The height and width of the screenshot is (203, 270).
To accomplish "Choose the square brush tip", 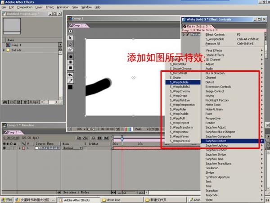I will click(x=71, y=68).
